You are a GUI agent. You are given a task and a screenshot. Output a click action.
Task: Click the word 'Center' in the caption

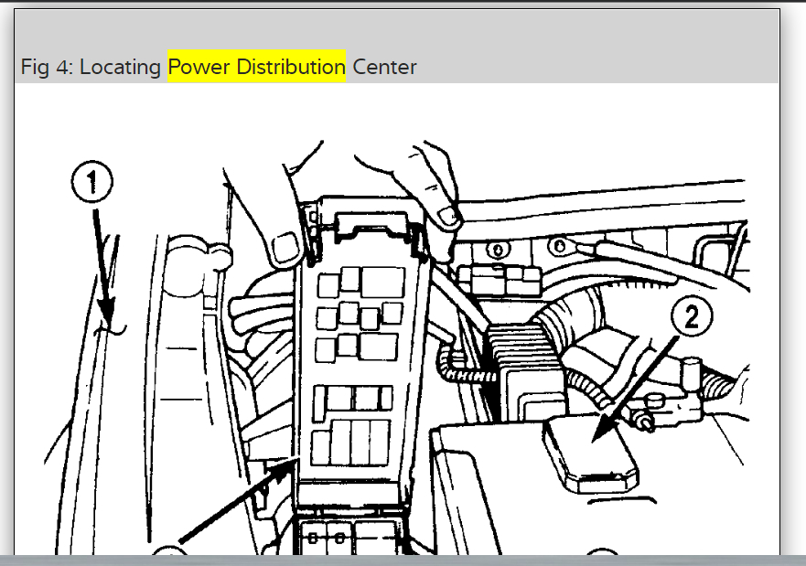[384, 68]
